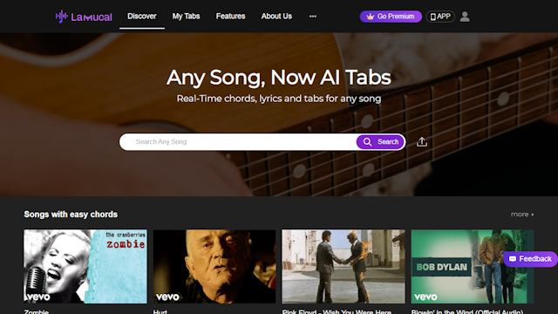Click the Feedback chat bubble icon
558x314 pixels.
tap(513, 259)
